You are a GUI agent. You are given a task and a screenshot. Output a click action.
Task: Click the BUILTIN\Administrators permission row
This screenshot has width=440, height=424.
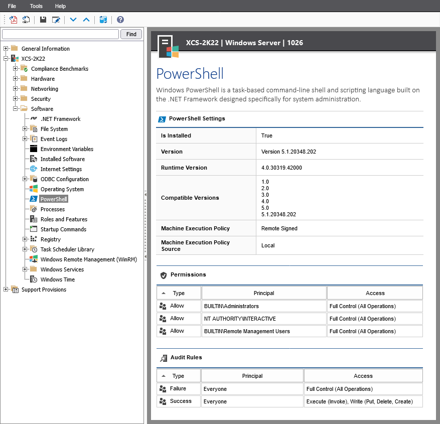coord(289,306)
